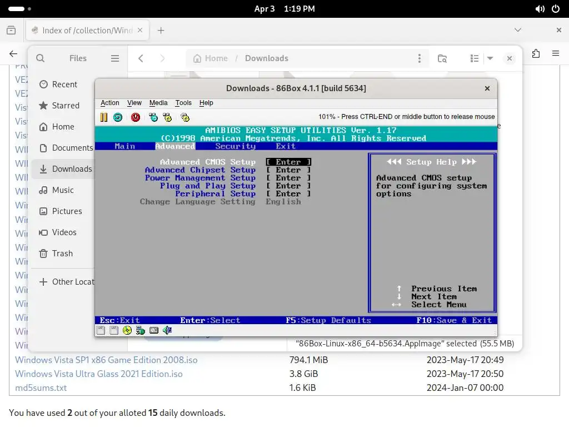Click Home in Files path bar
Viewport: 569px width, 427px height.
pyautogui.click(x=211, y=58)
